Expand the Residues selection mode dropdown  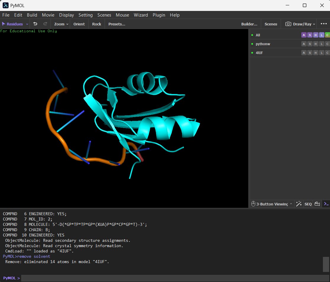pyautogui.click(x=27, y=24)
